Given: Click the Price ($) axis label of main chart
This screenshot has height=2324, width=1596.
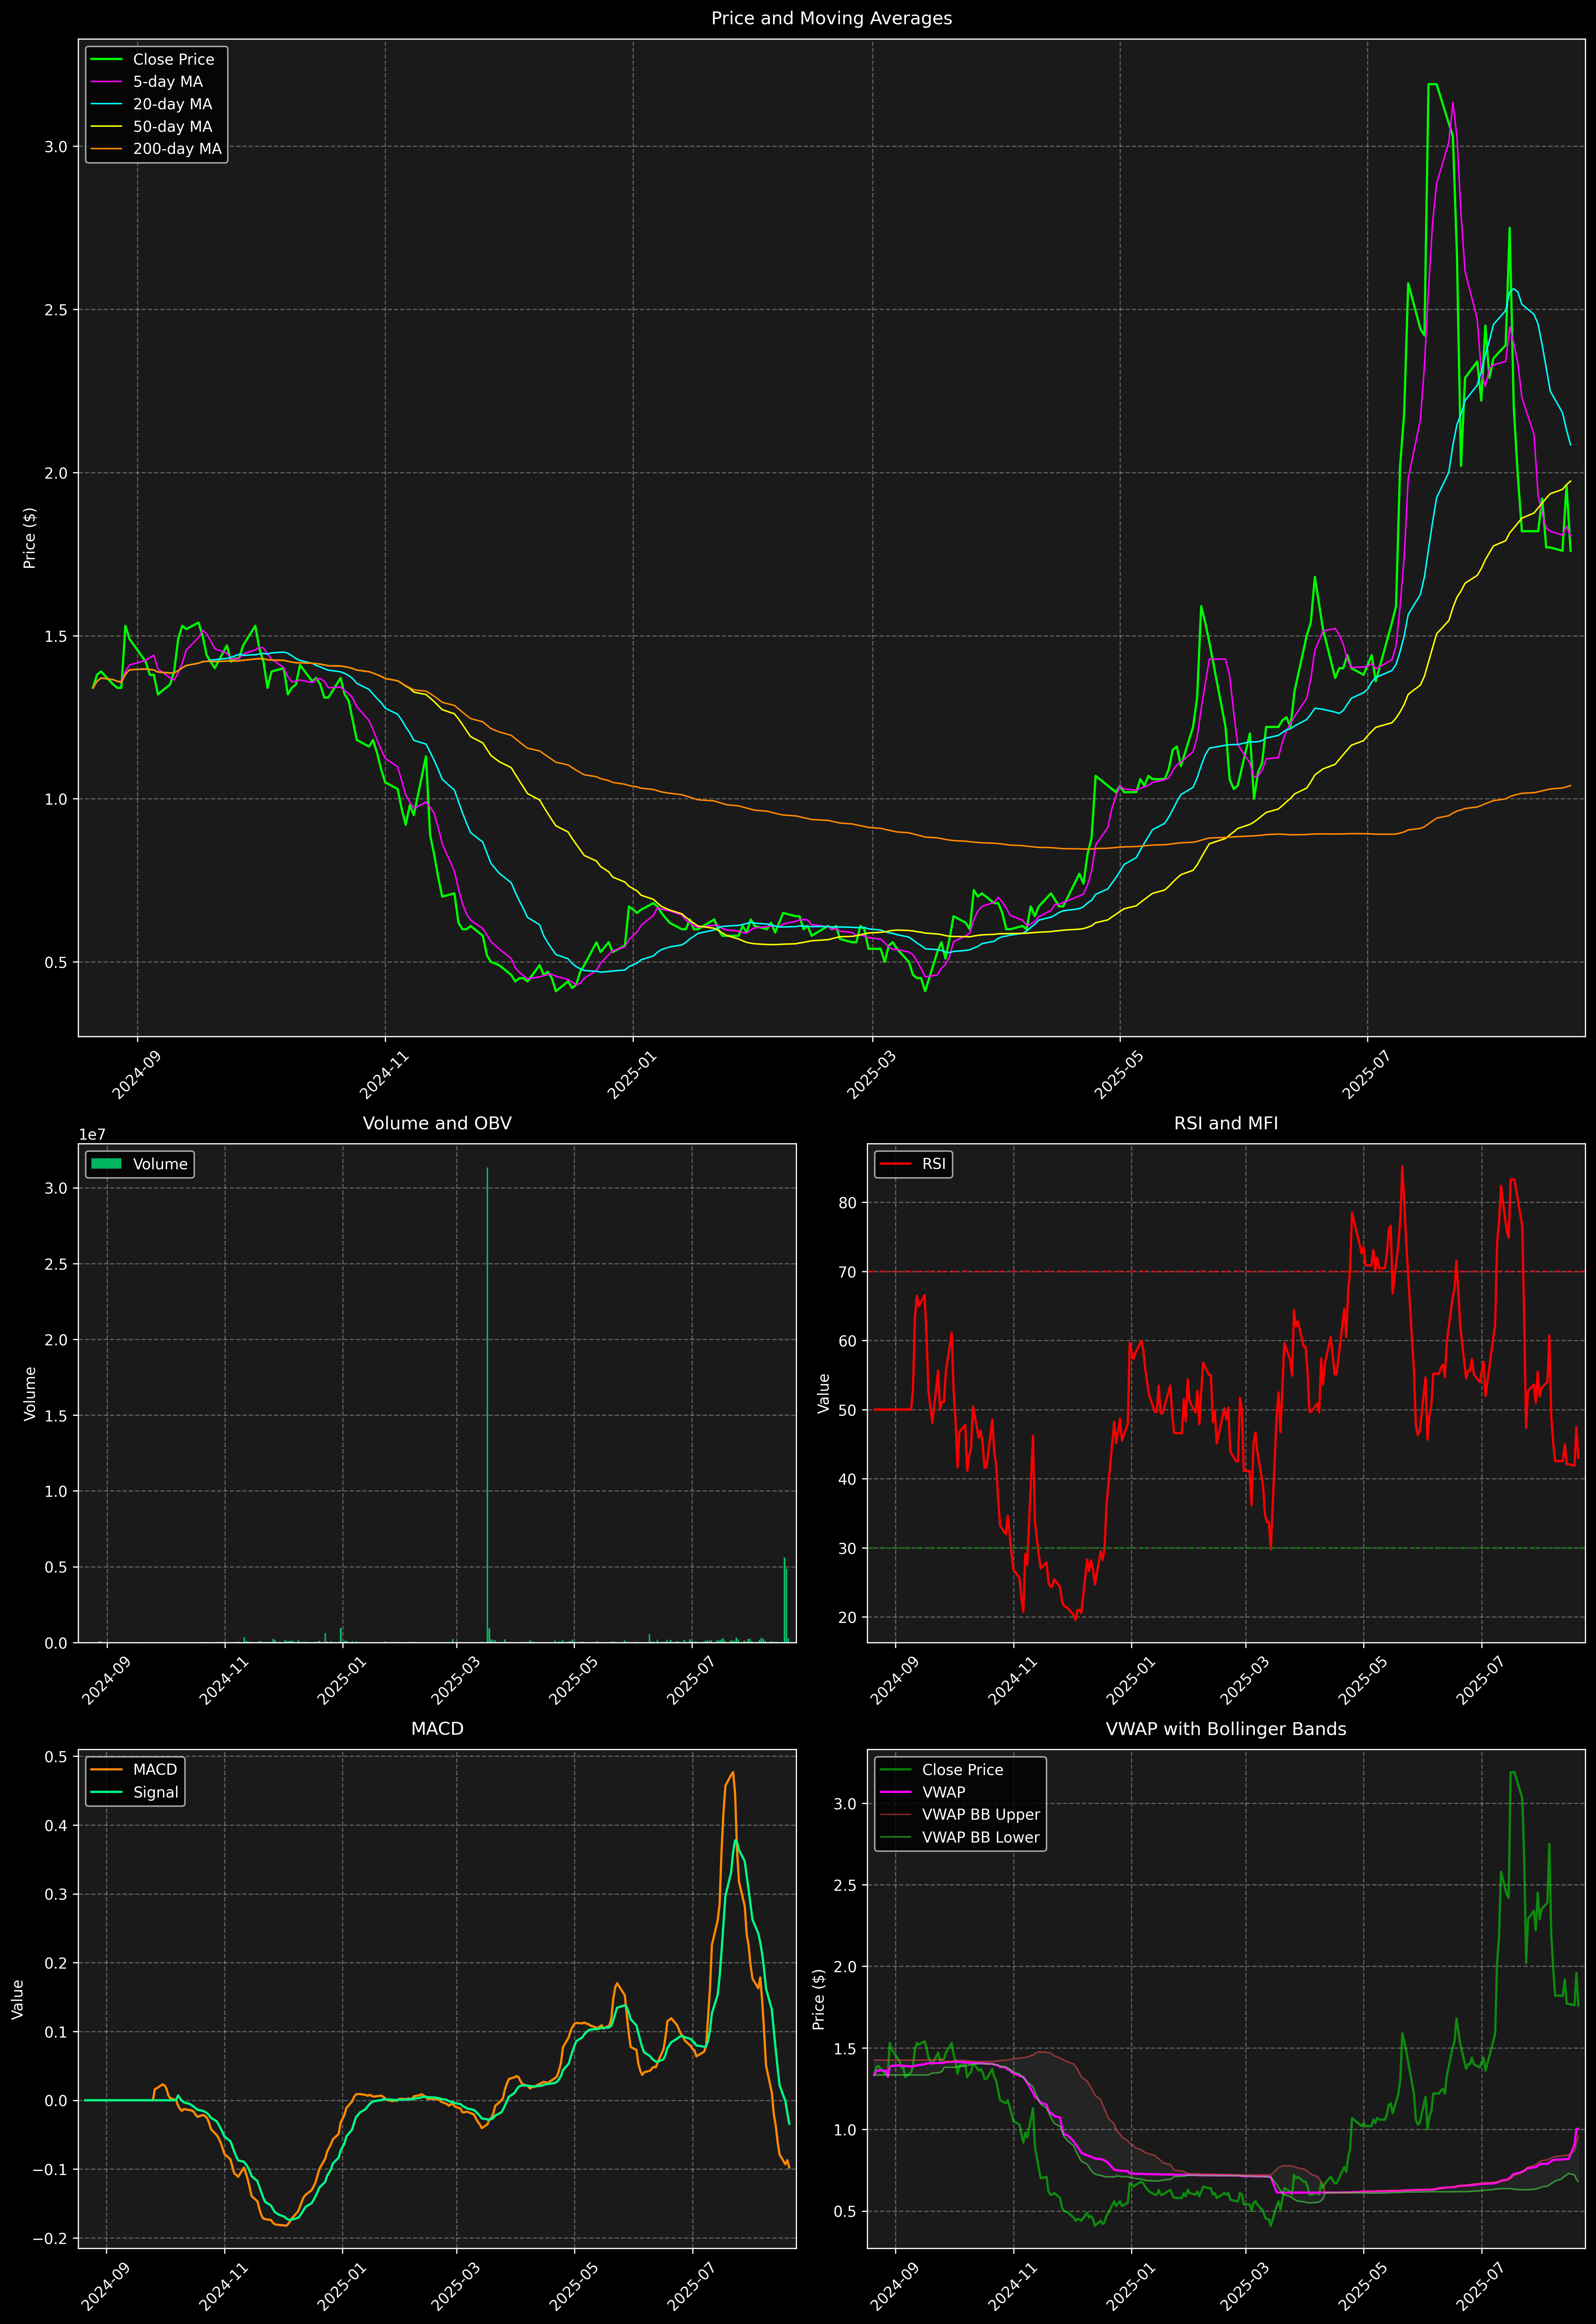Looking at the screenshot, I should pyautogui.click(x=30, y=538).
